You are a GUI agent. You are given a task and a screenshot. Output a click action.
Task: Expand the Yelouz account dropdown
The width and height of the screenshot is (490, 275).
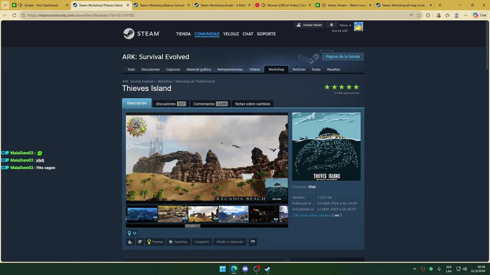tap(345, 25)
